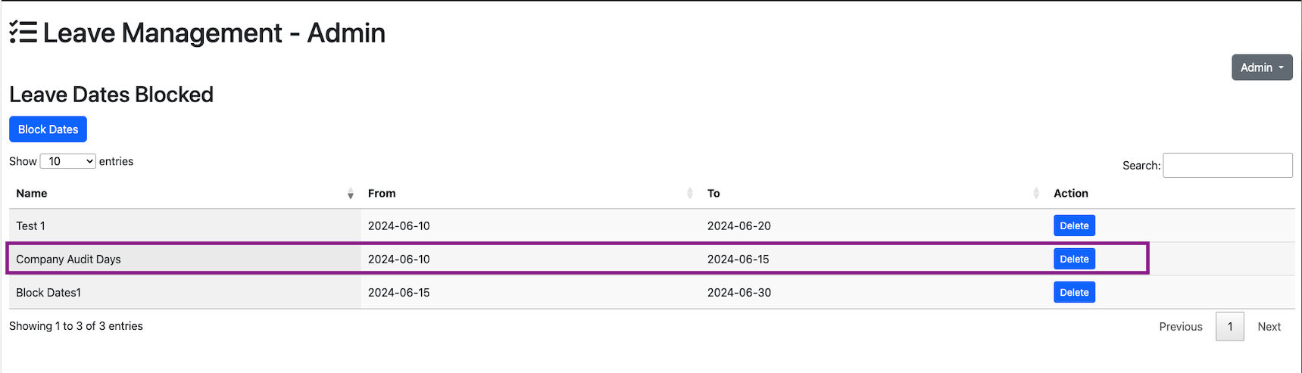1302x373 pixels.
Task: Sort table by Name column arrow
Action: click(x=350, y=194)
